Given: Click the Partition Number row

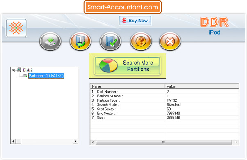Looking at the screenshot, I should (x=165, y=96).
